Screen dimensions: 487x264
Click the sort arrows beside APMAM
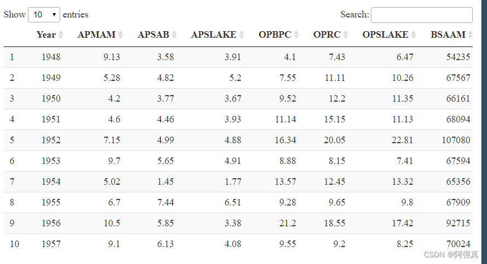tap(121, 35)
